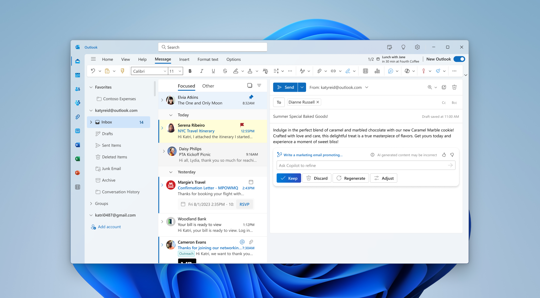Toggle the select-mode checkbox icon in message list

pos(250,85)
